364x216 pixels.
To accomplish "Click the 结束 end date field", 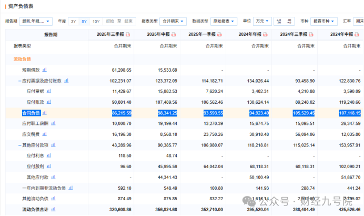I will [x=128, y=21].
